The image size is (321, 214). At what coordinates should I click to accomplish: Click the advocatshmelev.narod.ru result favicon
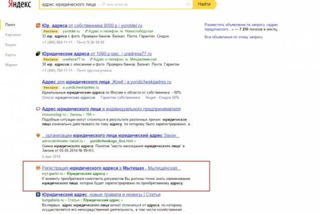[38, 136]
